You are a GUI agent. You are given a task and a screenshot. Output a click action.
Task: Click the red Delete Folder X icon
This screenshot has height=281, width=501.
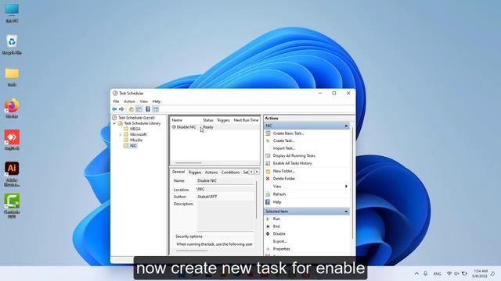[x=268, y=179]
